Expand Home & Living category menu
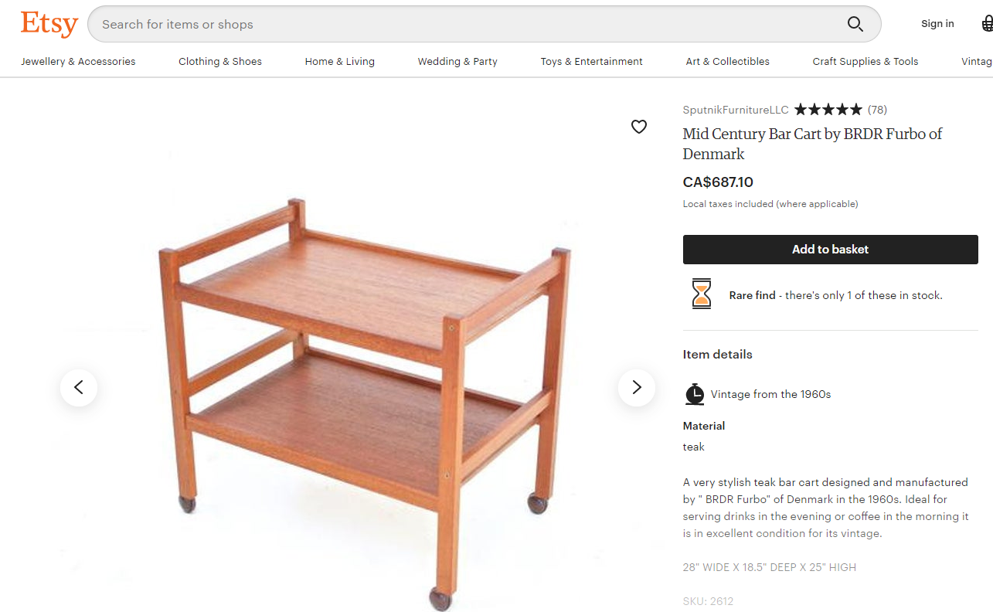This screenshot has width=993, height=612. click(x=340, y=62)
